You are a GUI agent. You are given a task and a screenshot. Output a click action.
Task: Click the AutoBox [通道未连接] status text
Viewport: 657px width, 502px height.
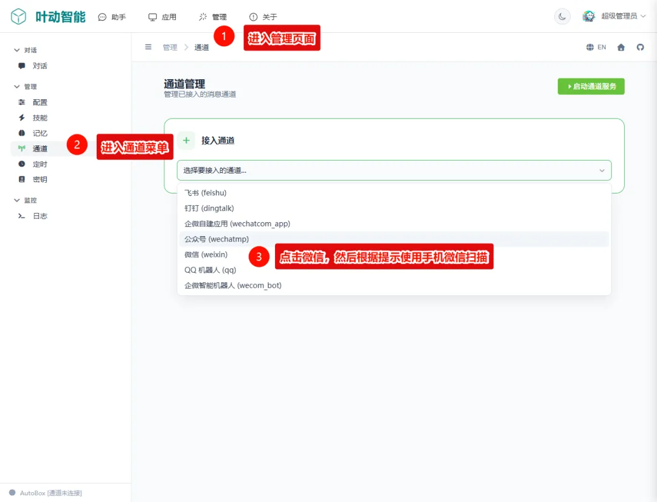coord(50,493)
